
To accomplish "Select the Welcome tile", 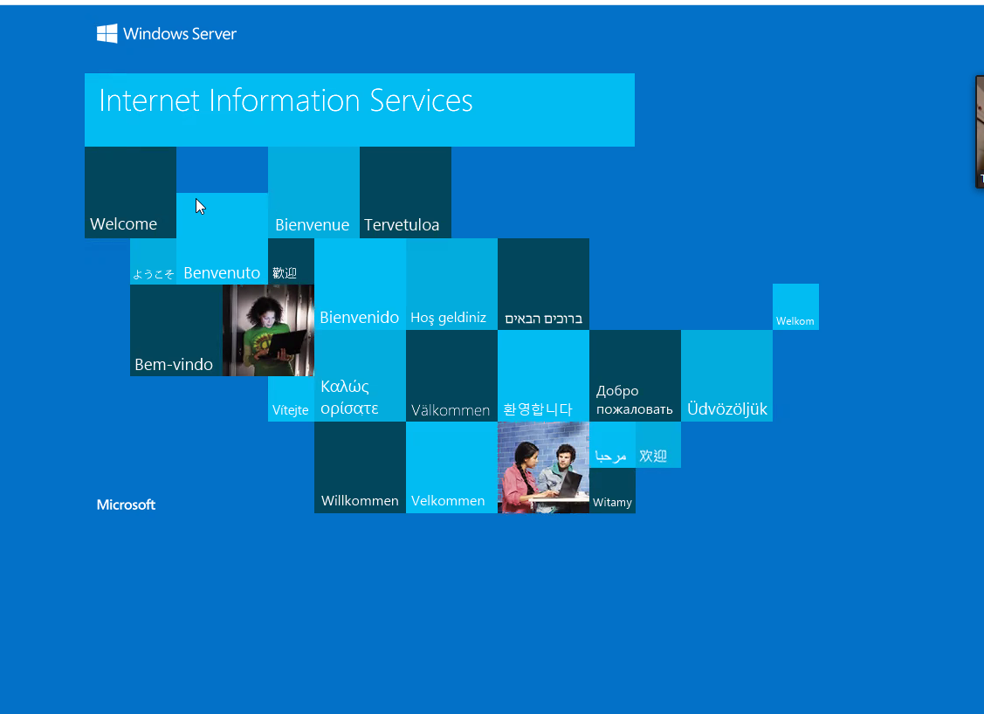I will coord(130,192).
